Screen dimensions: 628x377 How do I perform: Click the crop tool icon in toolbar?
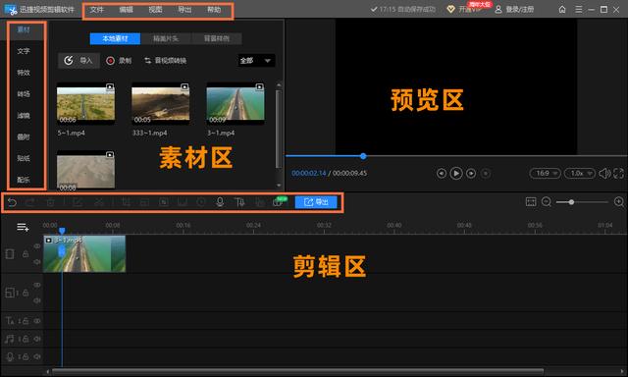127,202
